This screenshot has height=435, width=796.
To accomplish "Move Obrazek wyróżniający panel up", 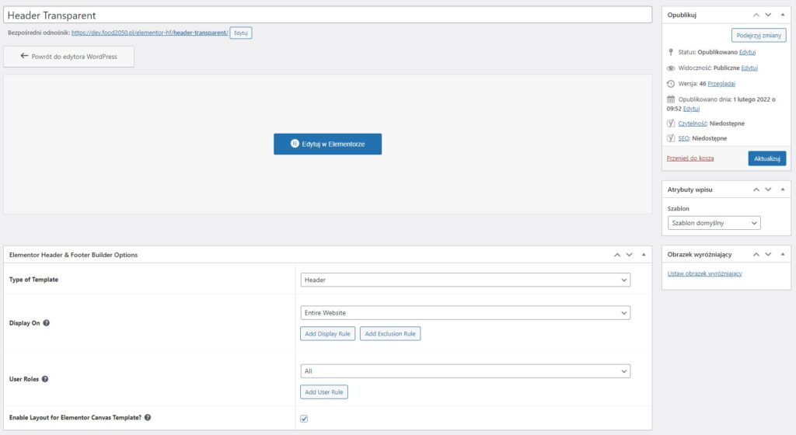I will [x=756, y=255].
